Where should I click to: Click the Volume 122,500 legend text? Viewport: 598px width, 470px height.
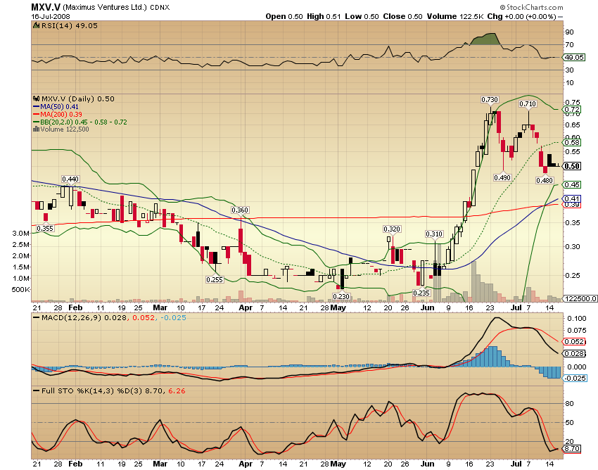click(x=65, y=129)
